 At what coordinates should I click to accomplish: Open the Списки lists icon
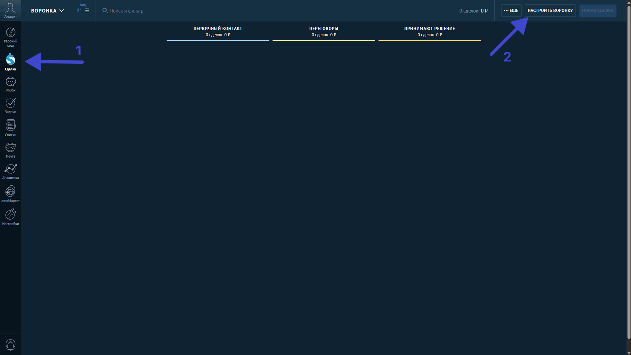(x=11, y=128)
